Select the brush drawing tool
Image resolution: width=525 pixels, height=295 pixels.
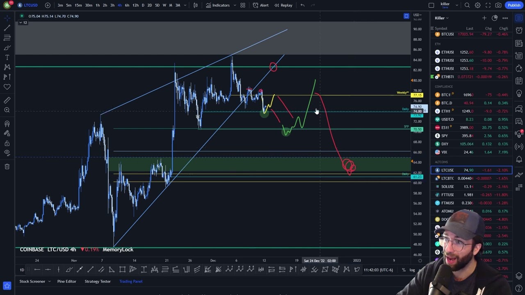(x=7, y=48)
